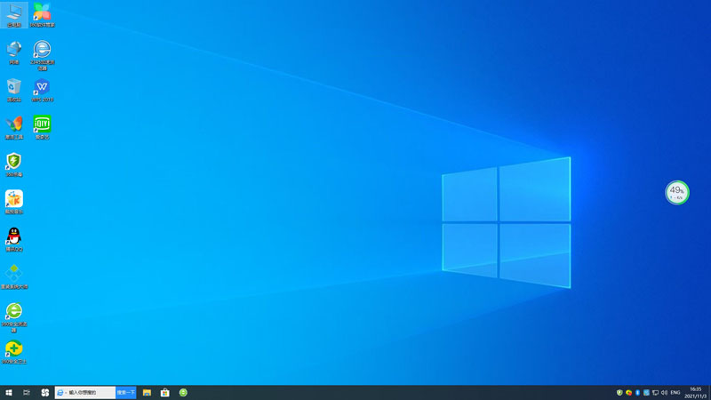711x400 pixels.
Task: Click the volume speaker tray icon
Action: coord(664,392)
